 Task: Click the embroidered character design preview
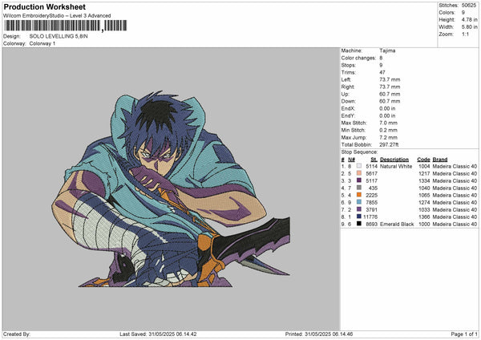171,188
